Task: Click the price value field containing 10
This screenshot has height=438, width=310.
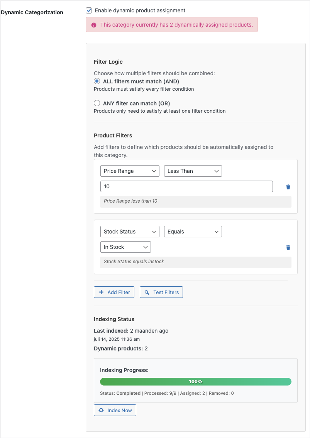Action: 186,186
